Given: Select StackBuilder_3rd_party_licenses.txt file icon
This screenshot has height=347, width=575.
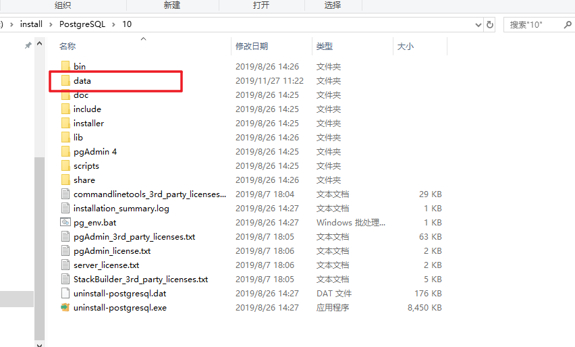Looking at the screenshot, I should tap(65, 279).
